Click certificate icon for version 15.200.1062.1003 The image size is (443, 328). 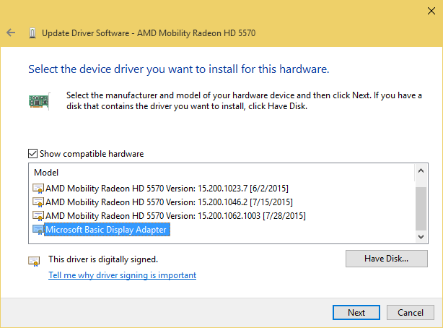38,216
